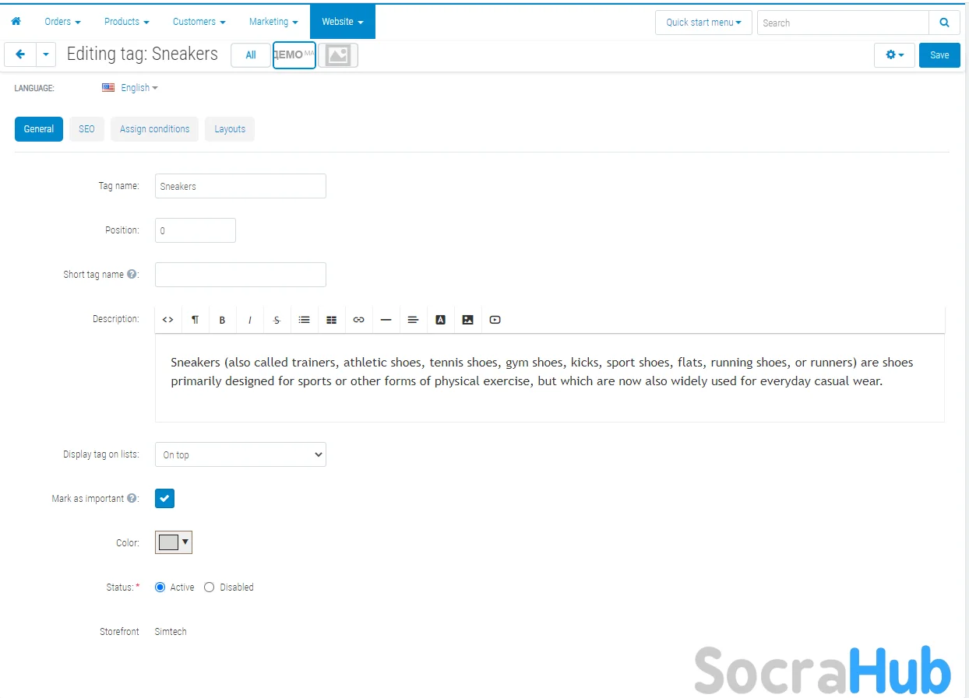This screenshot has height=698, width=969.
Task: Insert an image in description editor
Action: pyautogui.click(x=467, y=320)
